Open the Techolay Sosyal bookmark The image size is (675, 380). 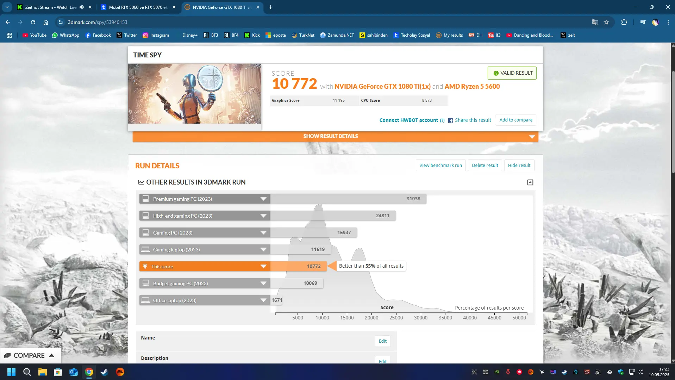coord(412,35)
